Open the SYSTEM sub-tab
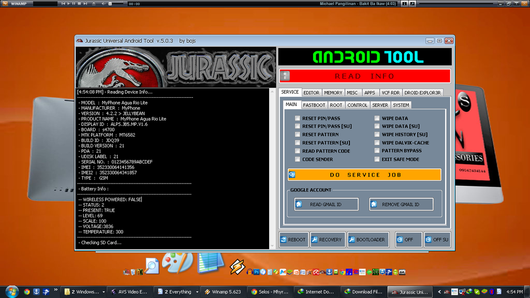The height and width of the screenshot is (298, 530). pyautogui.click(x=401, y=105)
